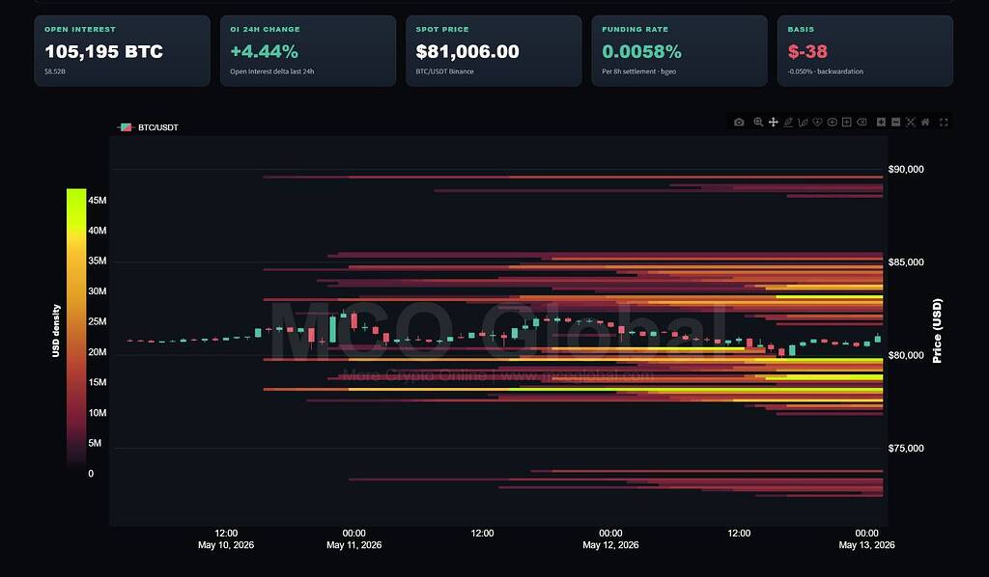Click the "BTC/USDT Binance" subtitle
The height and width of the screenshot is (577, 989).
[x=444, y=71]
